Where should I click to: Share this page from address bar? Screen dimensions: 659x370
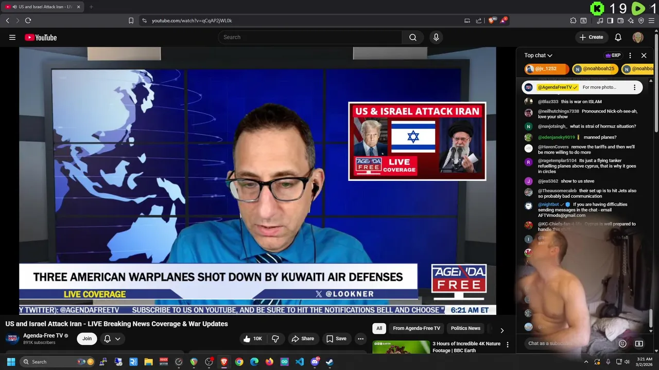point(479,21)
